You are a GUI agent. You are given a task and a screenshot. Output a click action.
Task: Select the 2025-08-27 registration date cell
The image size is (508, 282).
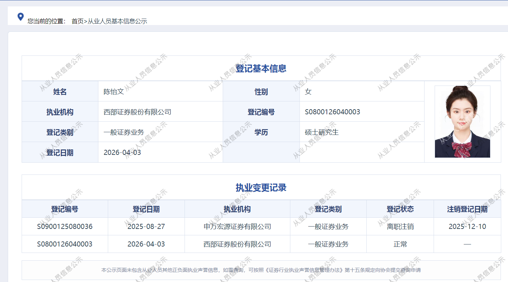pos(146,227)
